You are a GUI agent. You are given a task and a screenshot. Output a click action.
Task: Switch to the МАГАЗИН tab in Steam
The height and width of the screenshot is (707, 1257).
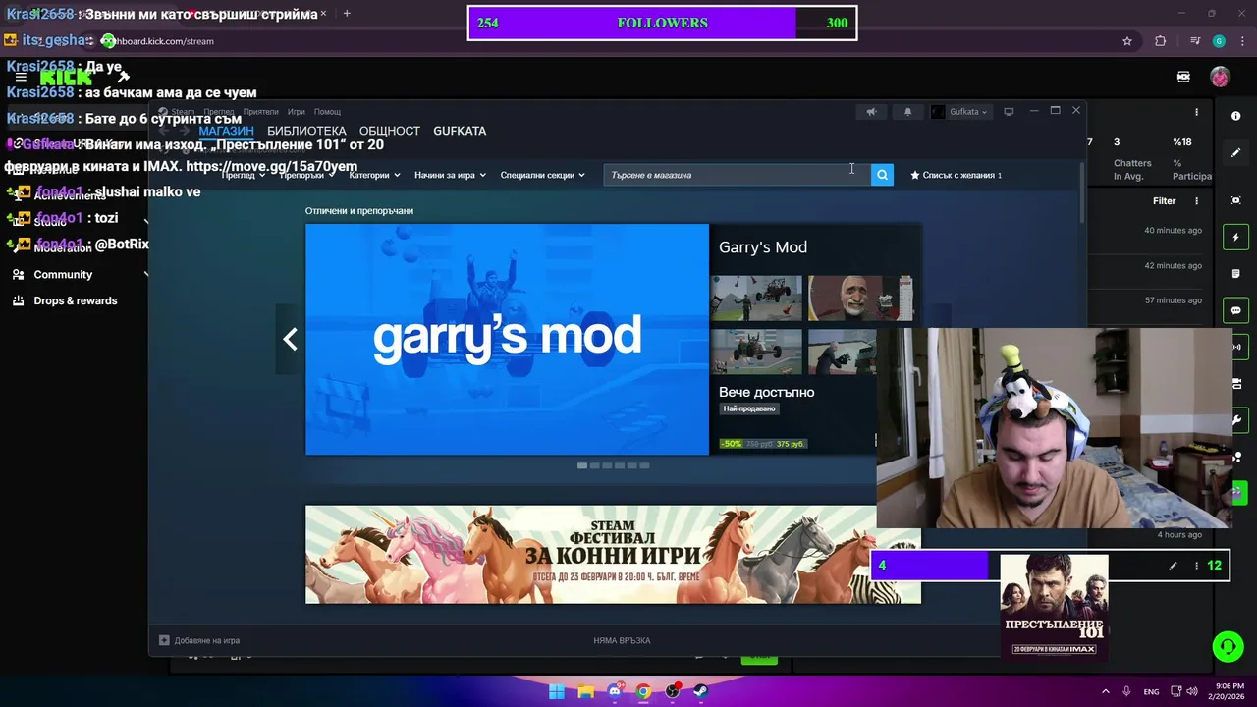tap(226, 131)
